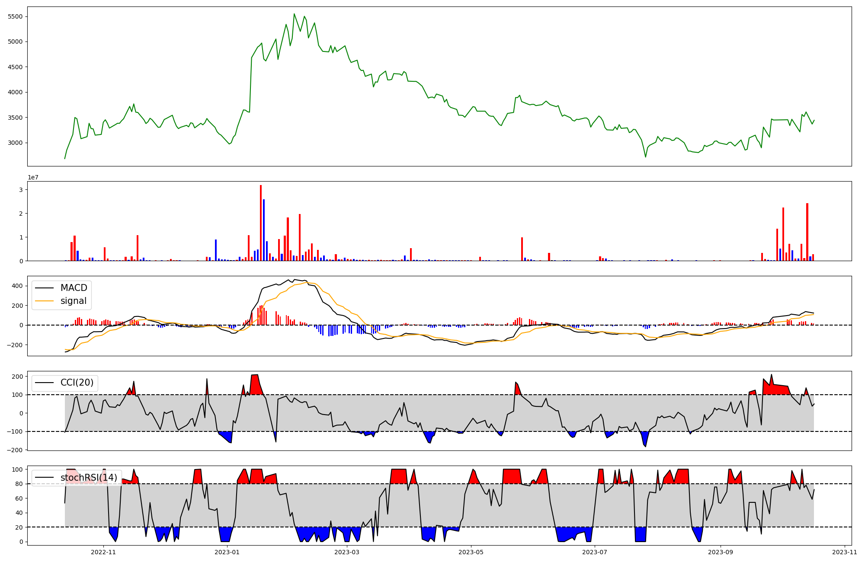865x562 pixels.
Task: Click the highest peak of green price line
Action: coord(294,14)
